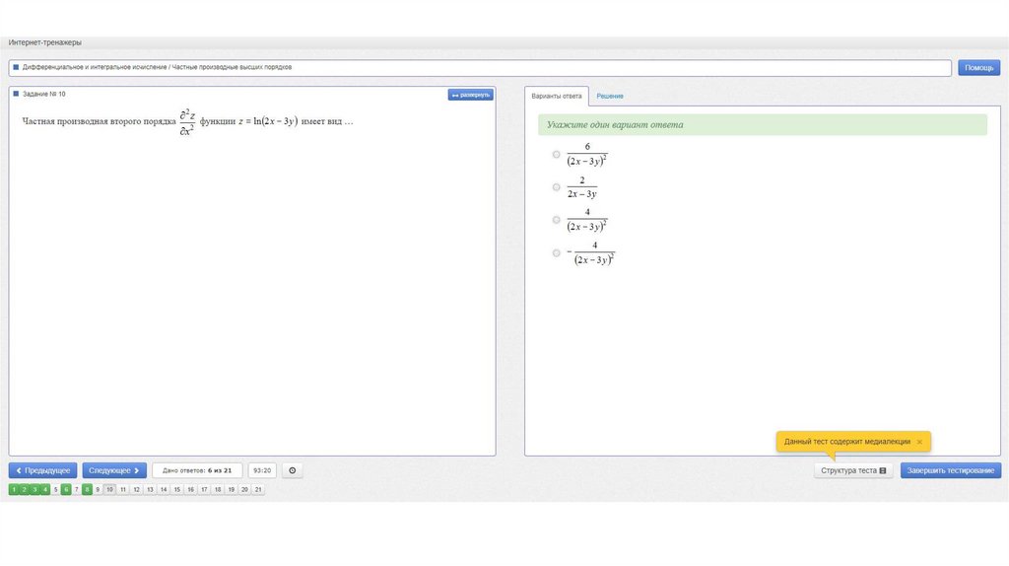
Task: Advance with the 'Следующее' button
Action: [x=114, y=471]
